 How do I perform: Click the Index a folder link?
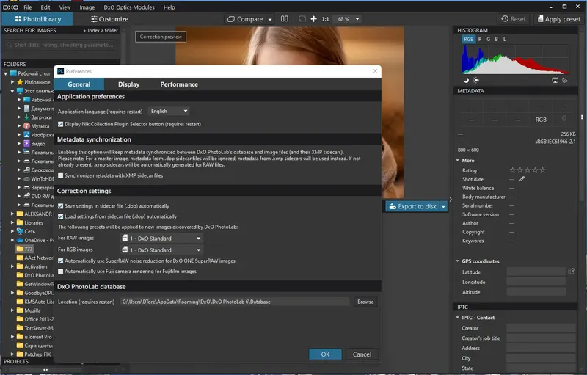point(101,30)
